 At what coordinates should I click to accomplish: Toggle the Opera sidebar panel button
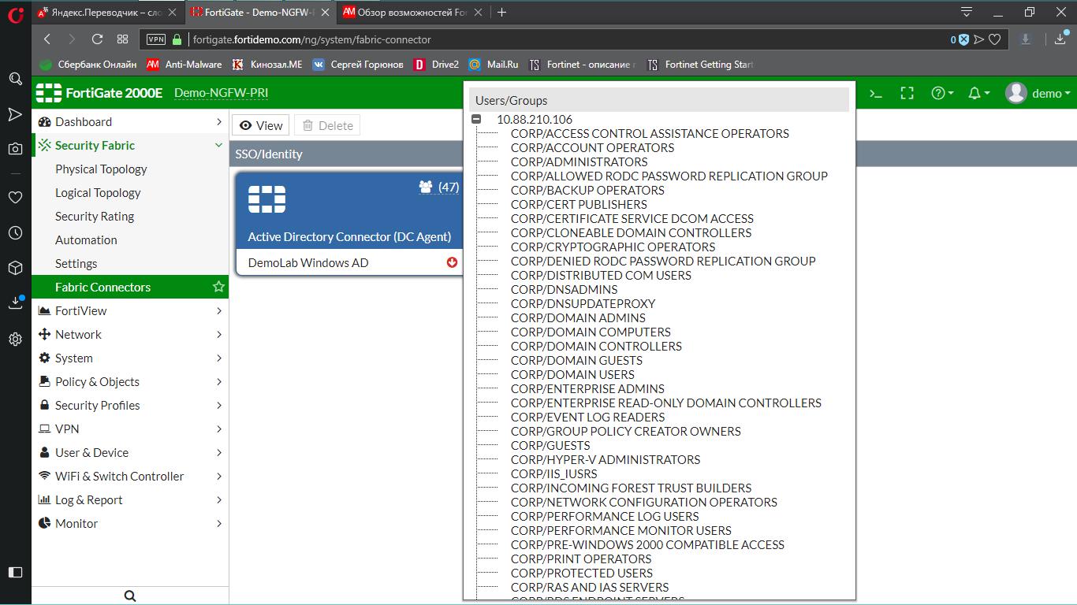(x=15, y=572)
